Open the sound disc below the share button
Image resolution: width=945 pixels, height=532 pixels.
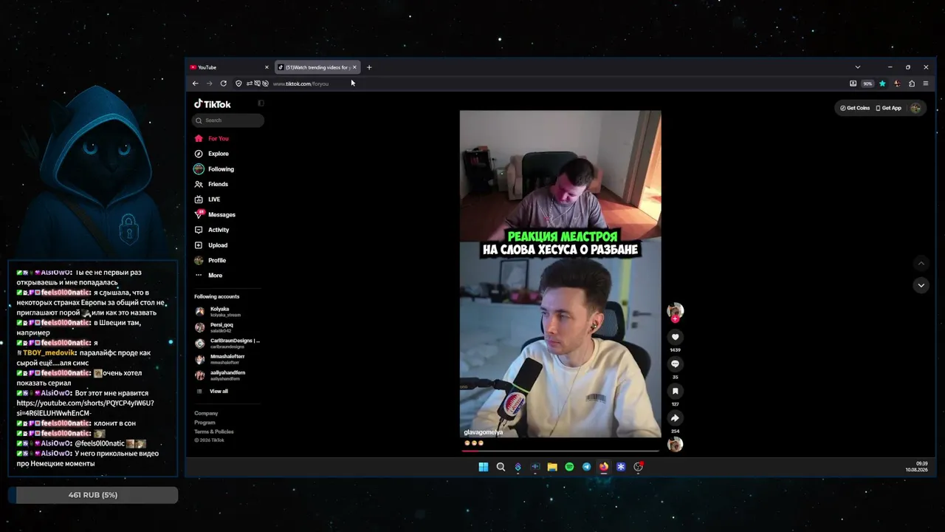(675, 444)
